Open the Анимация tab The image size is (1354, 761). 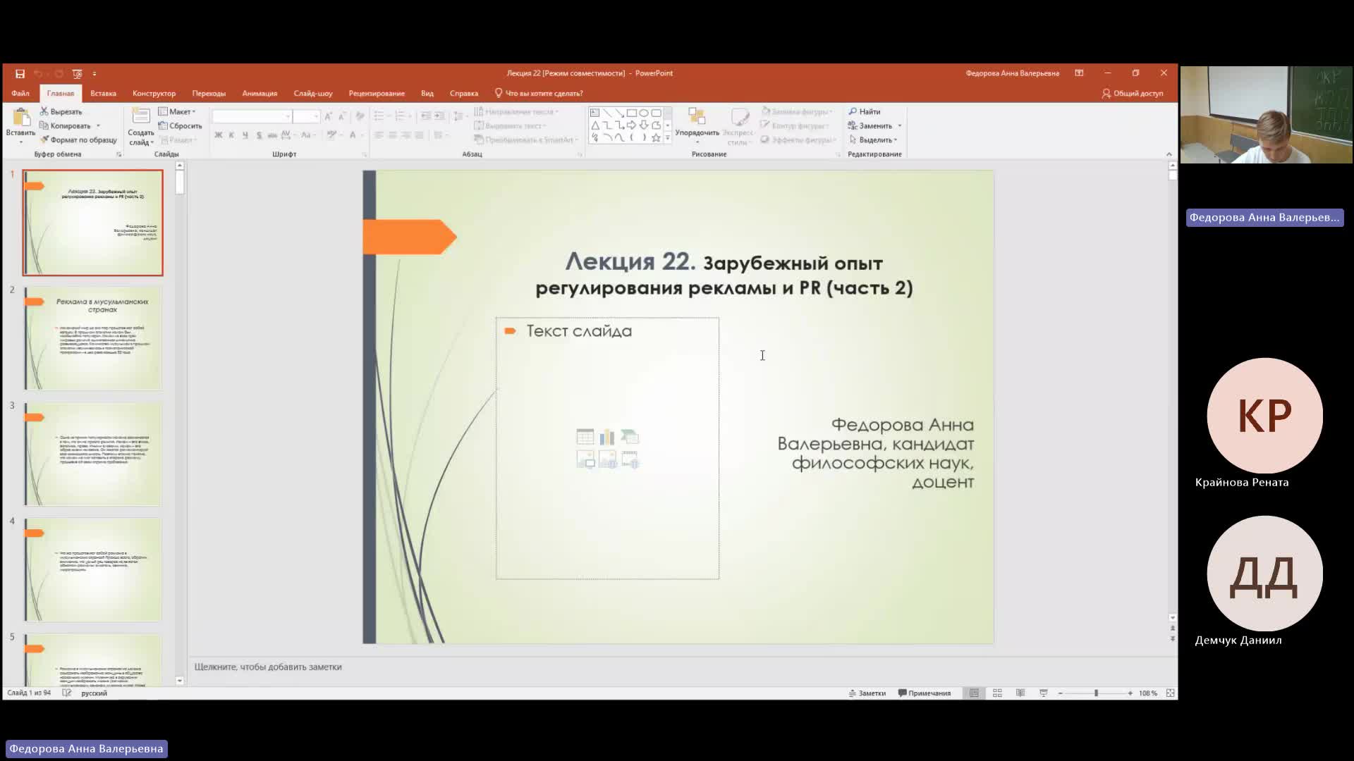260,93
